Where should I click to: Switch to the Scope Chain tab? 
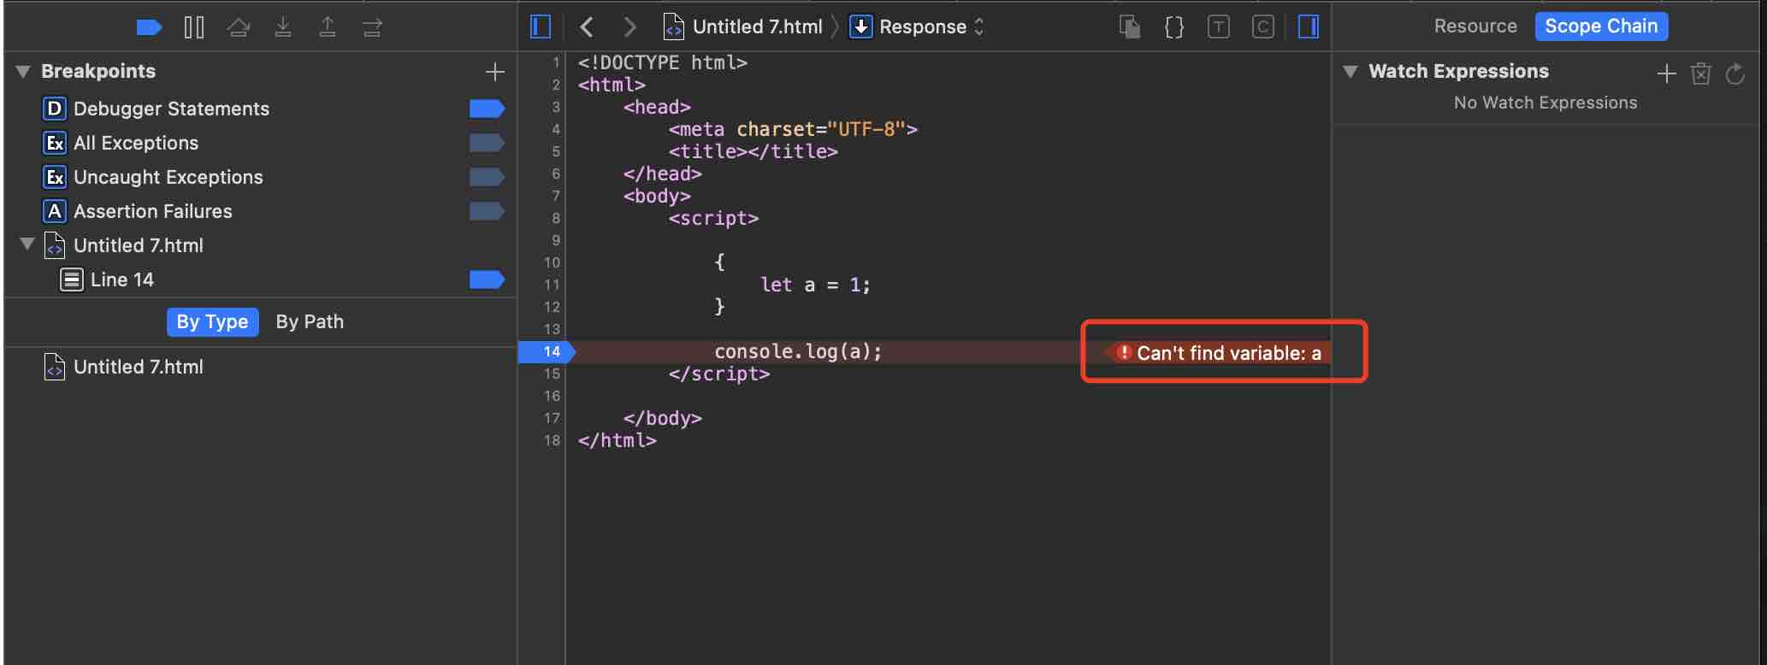tap(1601, 26)
